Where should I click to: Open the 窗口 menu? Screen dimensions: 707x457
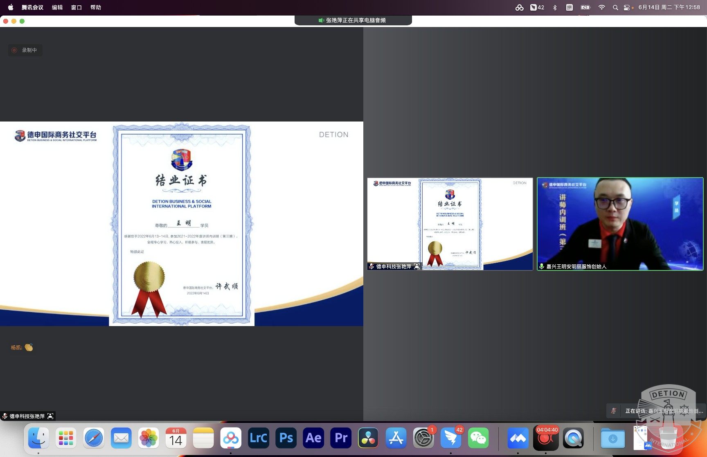[77, 7]
